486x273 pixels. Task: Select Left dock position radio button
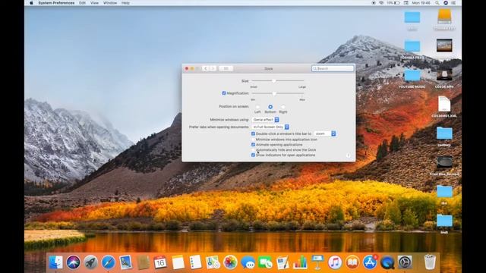[257, 107]
